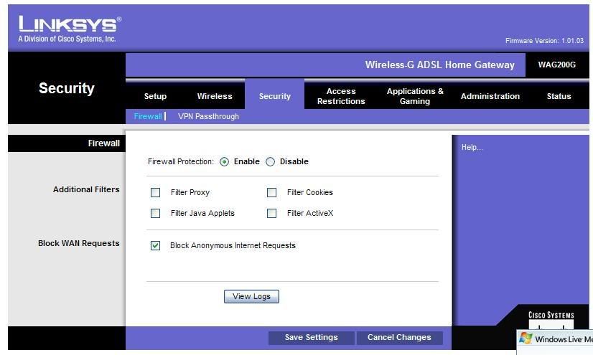The image size is (593, 355).
Task: Click the Additional Filters section label
Action: pos(86,189)
